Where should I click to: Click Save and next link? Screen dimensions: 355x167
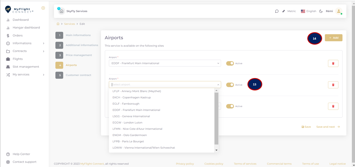(x=328, y=127)
